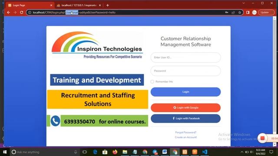Open the Action Center notifications

(271, 152)
